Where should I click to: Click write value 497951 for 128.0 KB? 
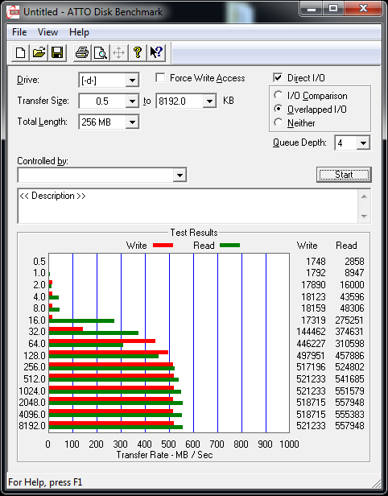tap(311, 356)
